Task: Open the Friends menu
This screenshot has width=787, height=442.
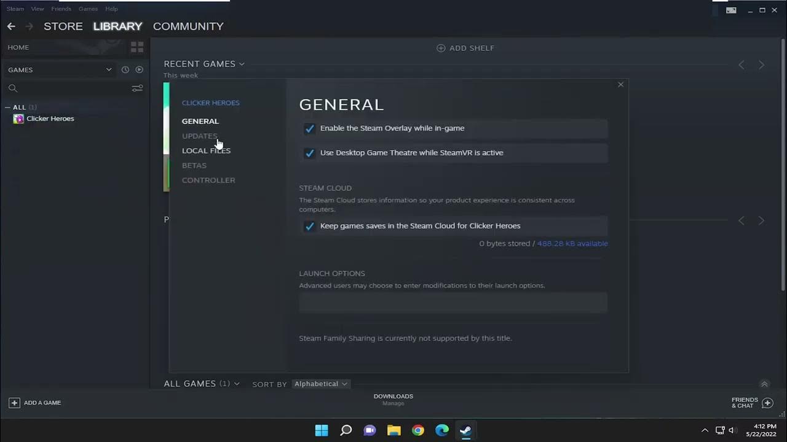Action: [x=61, y=9]
